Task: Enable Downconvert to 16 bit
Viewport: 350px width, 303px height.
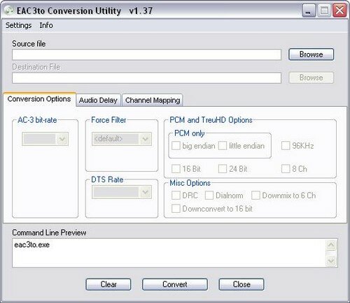Action: click(176, 209)
